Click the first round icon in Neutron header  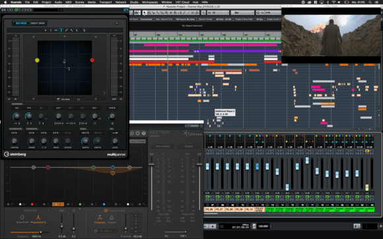tap(132, 133)
